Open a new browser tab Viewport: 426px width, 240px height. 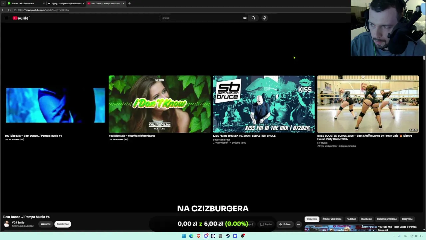click(x=129, y=3)
